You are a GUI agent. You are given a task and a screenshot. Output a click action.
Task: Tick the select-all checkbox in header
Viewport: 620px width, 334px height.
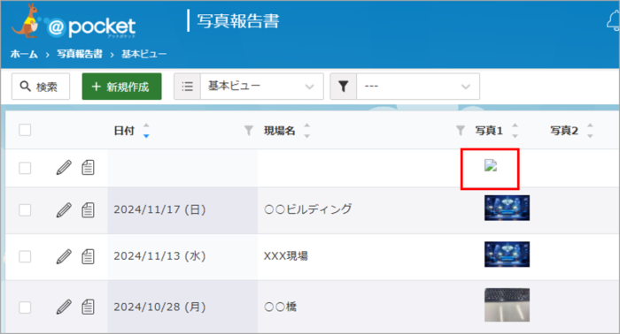[25, 130]
